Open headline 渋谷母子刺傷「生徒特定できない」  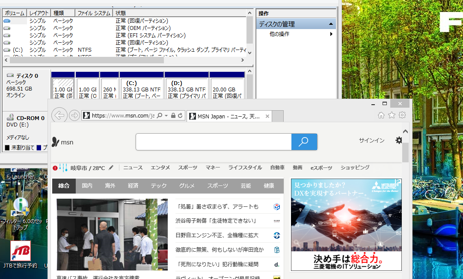[x=216, y=221]
